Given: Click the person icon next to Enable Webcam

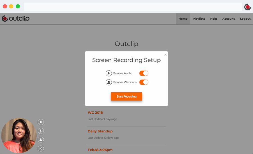Looking at the screenshot, I should coord(109,82).
